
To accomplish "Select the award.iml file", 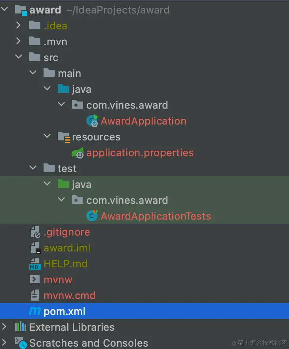I will pyautogui.click(x=67, y=248).
